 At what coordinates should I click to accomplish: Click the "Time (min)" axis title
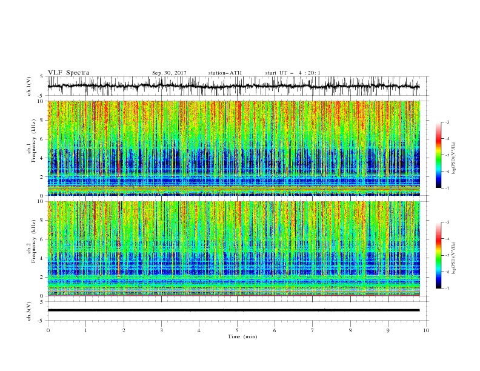coord(242,336)
